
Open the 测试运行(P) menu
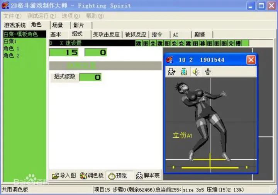tap(41, 16)
